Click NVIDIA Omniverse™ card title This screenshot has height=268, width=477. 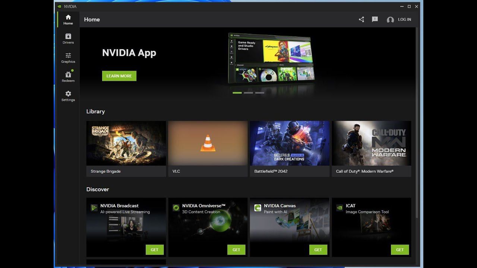pyautogui.click(x=204, y=205)
